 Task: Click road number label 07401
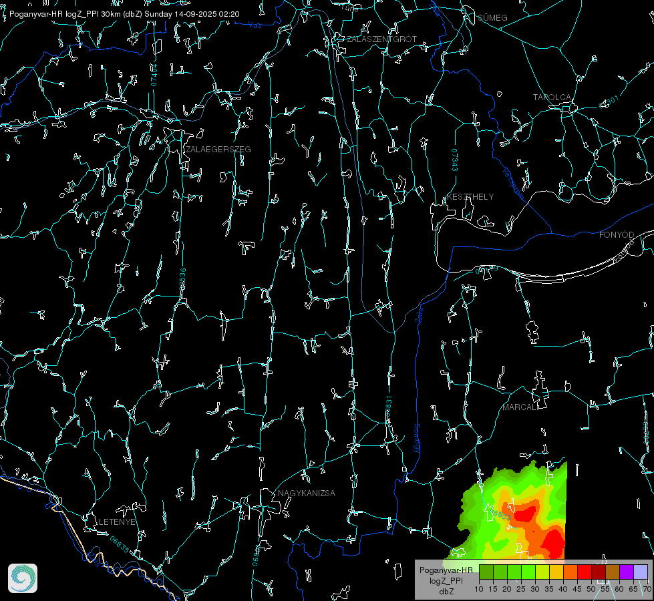[154, 75]
